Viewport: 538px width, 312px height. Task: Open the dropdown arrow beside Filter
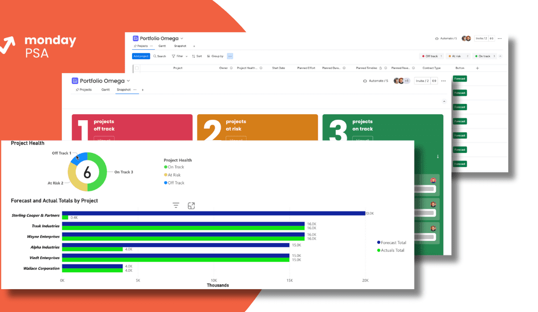[x=187, y=56]
